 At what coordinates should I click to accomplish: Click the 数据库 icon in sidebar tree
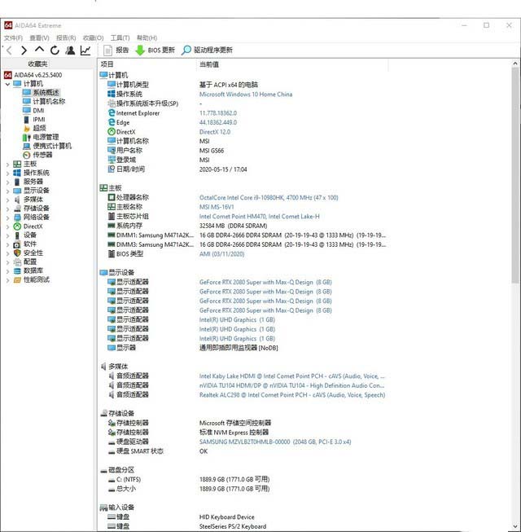17,270
